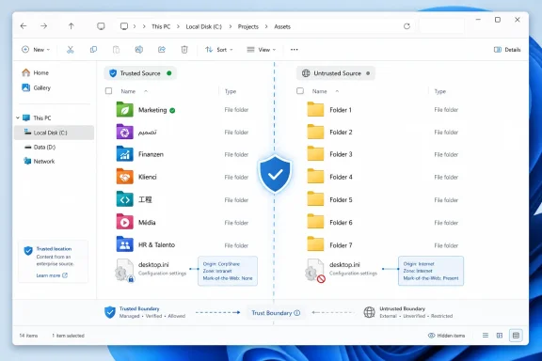
Task: Open the HR & Talento people folder
Action: (x=124, y=244)
